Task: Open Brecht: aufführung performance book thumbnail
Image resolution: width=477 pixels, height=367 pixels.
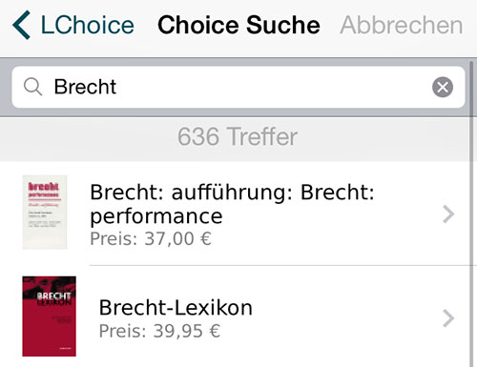Action: pos(45,212)
